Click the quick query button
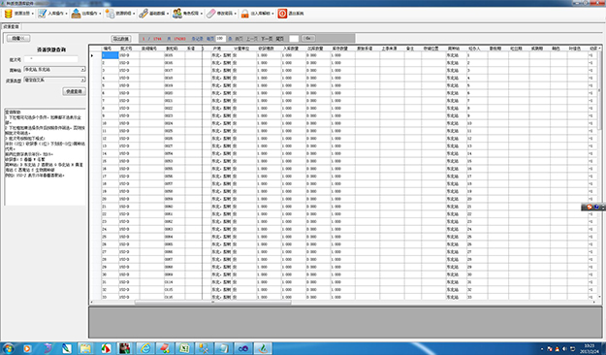The height and width of the screenshot is (355, 606). coord(74,91)
